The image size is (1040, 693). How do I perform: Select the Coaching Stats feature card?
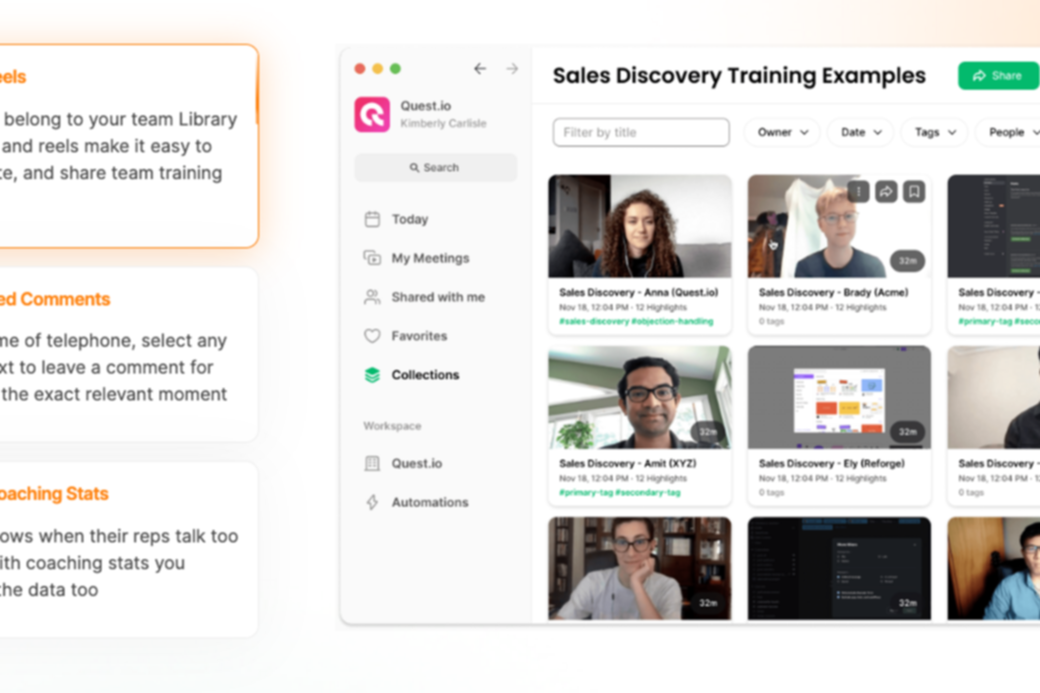point(128,549)
